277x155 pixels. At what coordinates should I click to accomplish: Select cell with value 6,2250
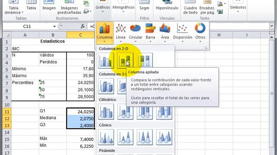point(81,146)
